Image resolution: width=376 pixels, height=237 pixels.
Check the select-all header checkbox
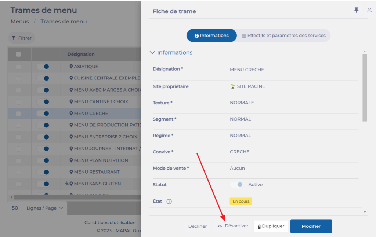tap(18, 54)
